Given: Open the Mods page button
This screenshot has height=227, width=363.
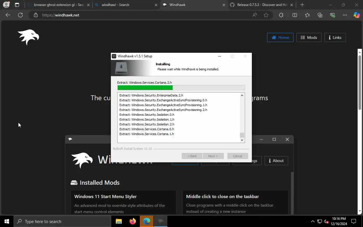Looking at the screenshot, I should [309, 37].
